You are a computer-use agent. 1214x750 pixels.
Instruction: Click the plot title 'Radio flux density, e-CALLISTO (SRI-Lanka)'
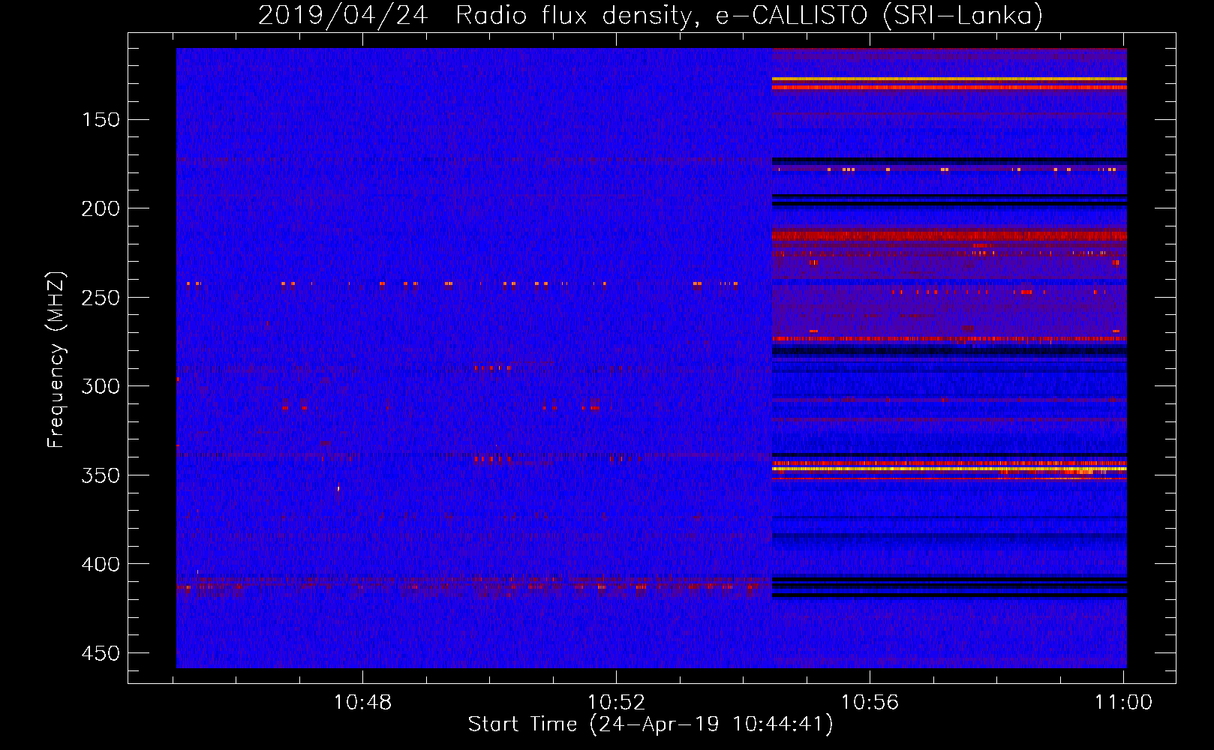point(749,16)
